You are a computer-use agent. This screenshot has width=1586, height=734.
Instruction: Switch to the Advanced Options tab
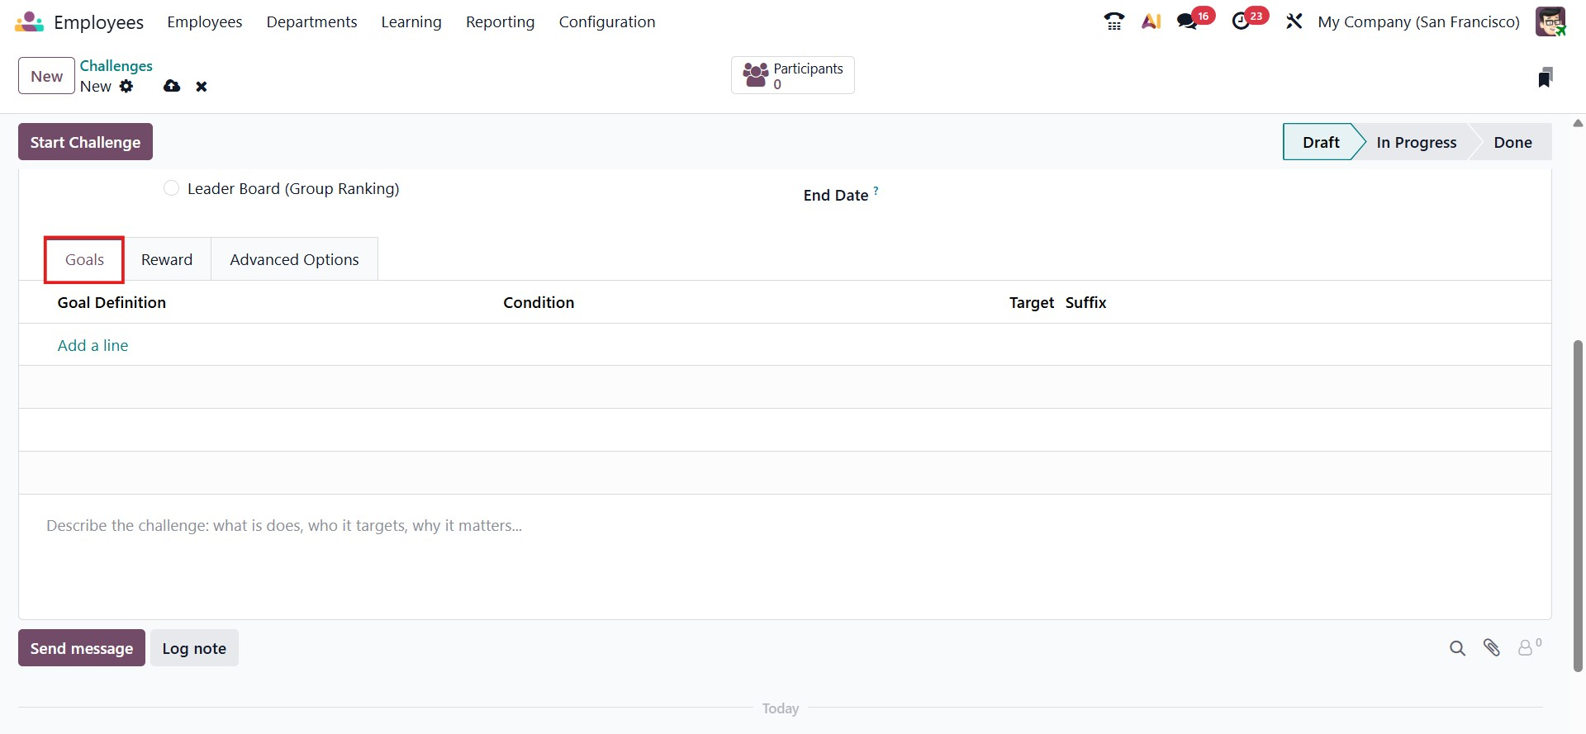294,259
